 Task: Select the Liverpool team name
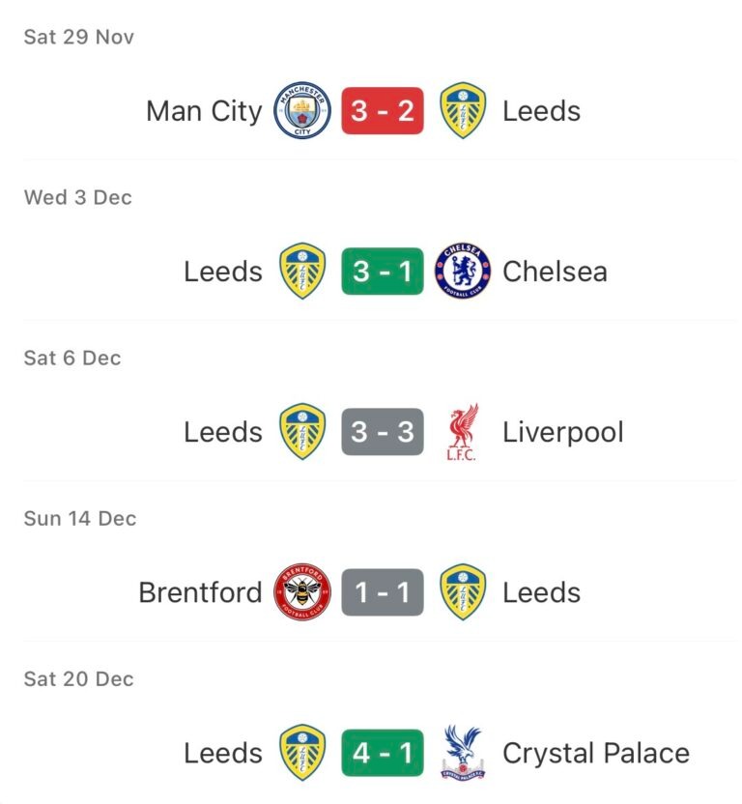tap(562, 432)
